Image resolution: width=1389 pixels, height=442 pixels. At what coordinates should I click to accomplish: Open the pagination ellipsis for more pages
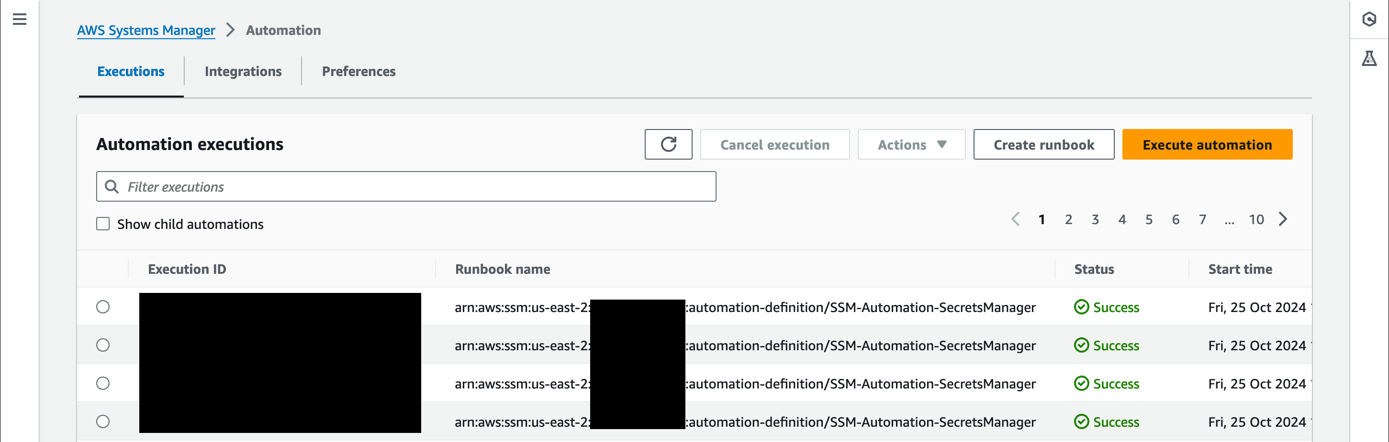tap(1229, 220)
